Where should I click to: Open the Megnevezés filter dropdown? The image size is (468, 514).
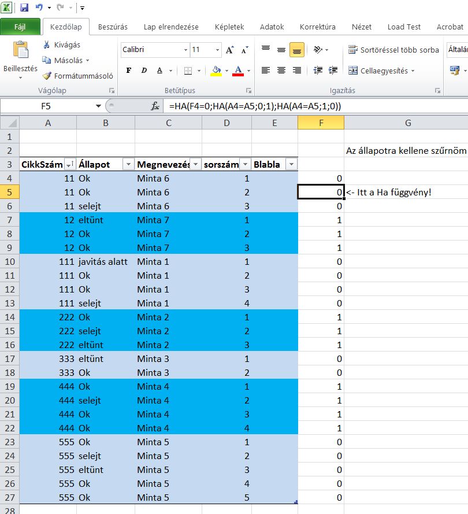195,164
